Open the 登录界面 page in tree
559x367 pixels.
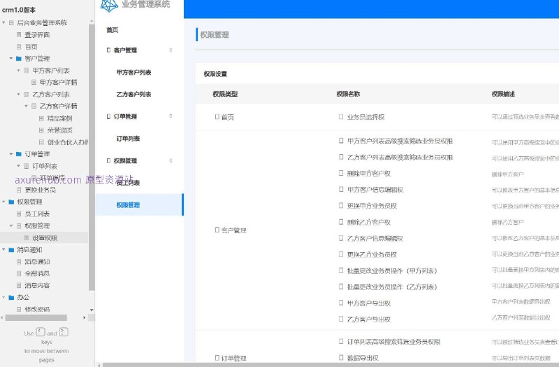coord(37,34)
